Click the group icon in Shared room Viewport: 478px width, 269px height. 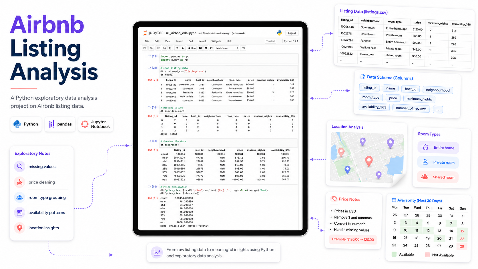coord(425,177)
